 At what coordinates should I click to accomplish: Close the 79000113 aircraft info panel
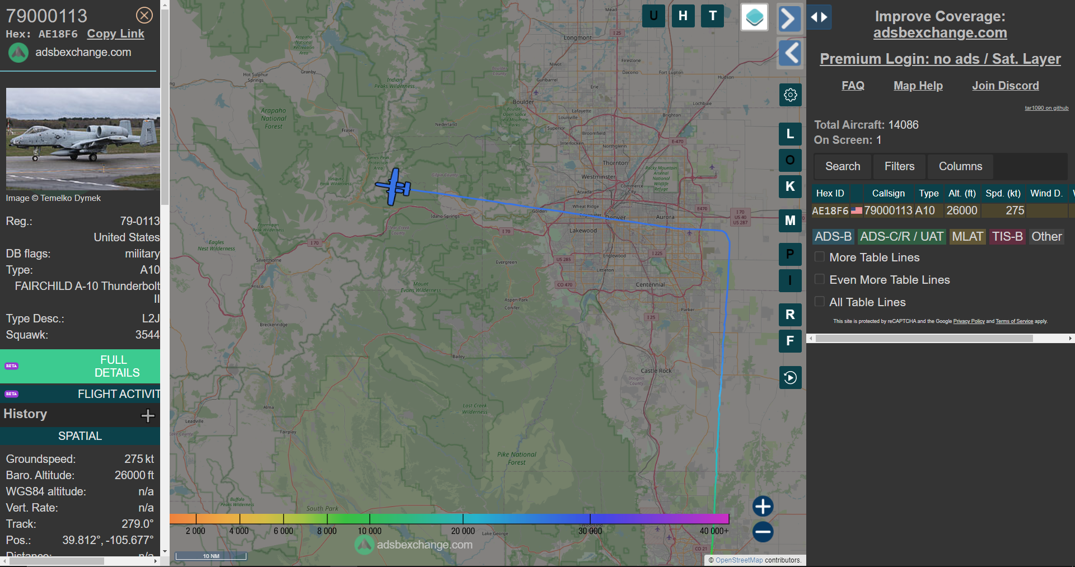click(x=144, y=15)
